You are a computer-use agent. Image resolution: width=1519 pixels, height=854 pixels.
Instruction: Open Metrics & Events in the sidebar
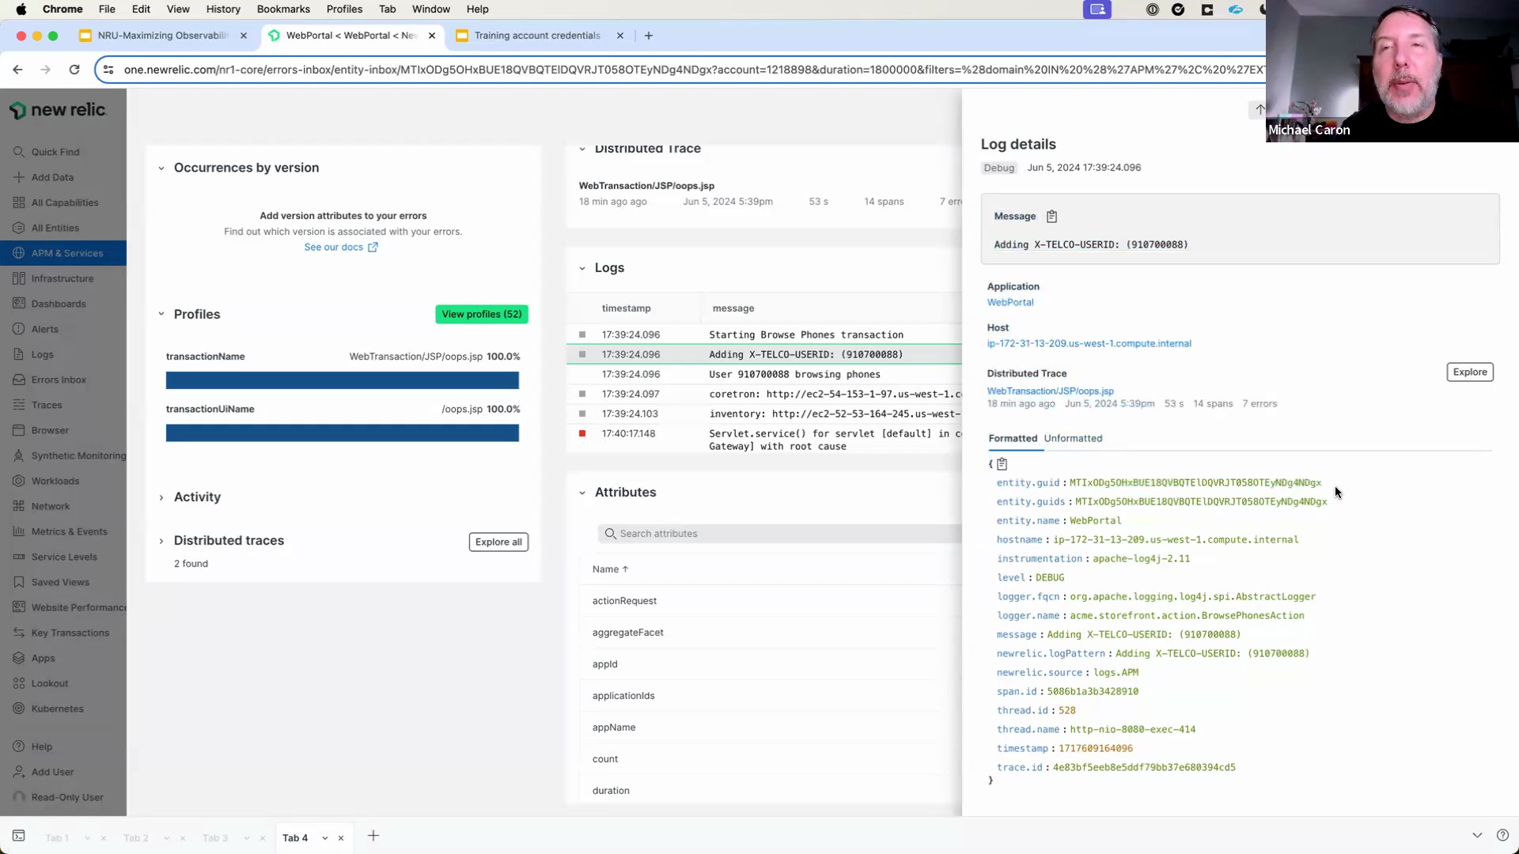[69, 531]
